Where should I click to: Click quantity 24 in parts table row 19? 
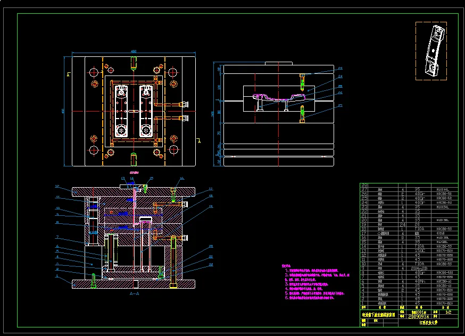coord(402,224)
